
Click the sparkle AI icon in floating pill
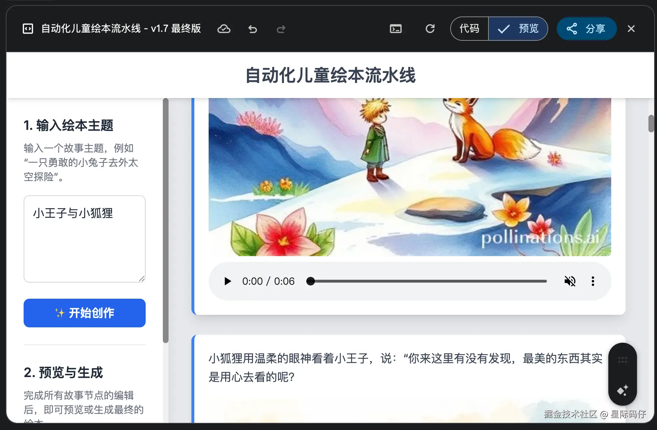(x=623, y=390)
